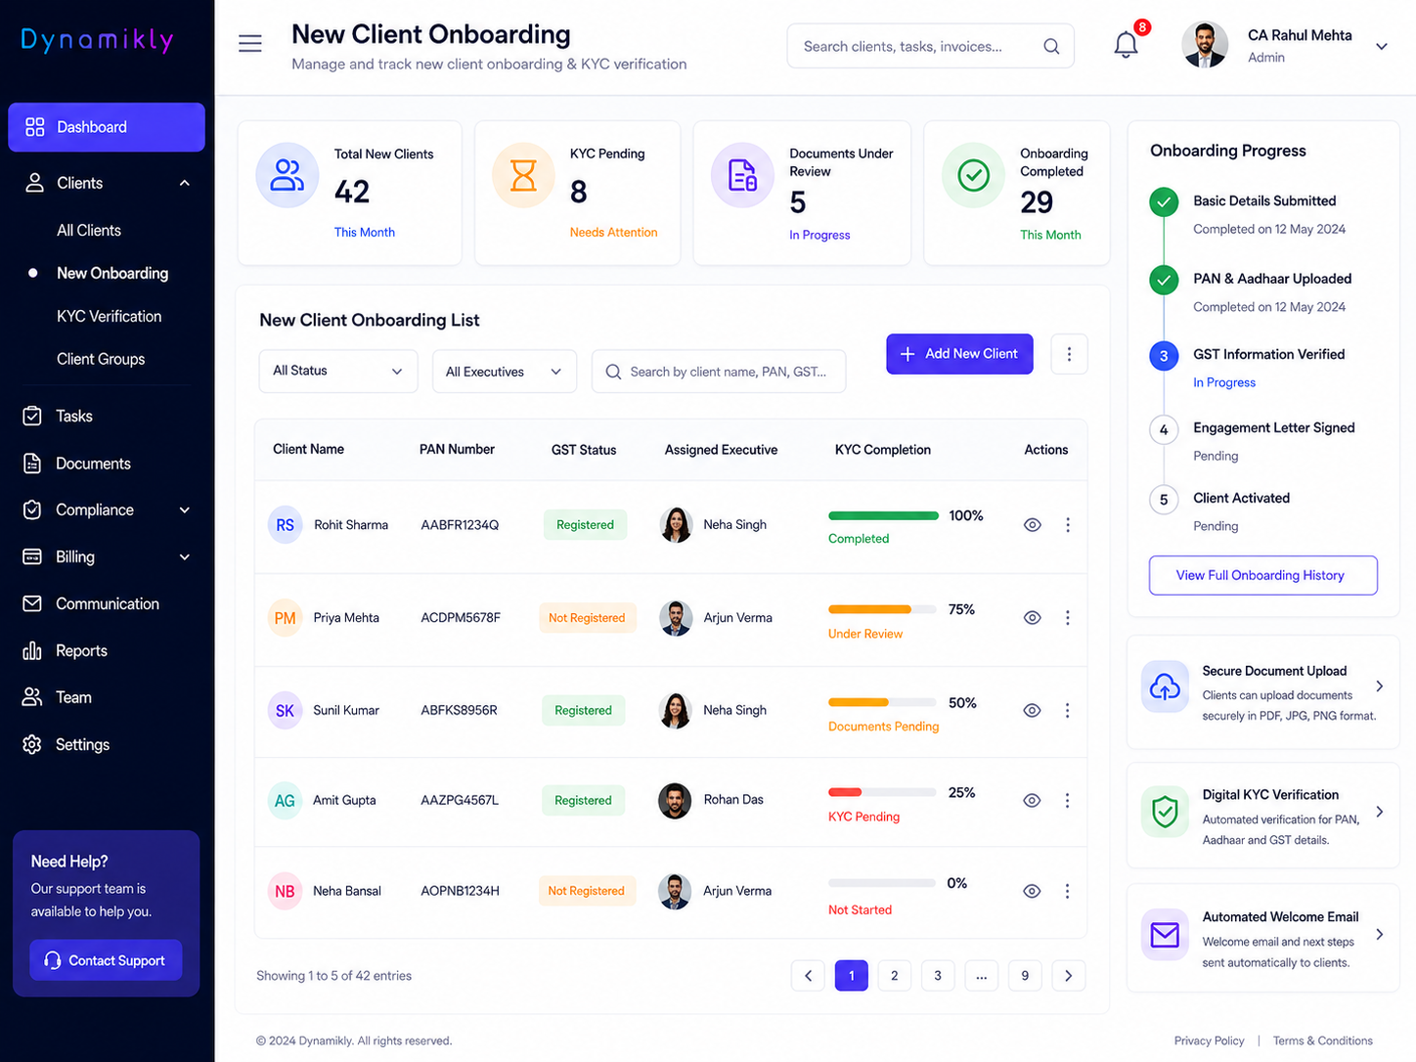Screen dimensions: 1416x1062
Task: Click the Documents Under Review file icon
Action: 742,175
